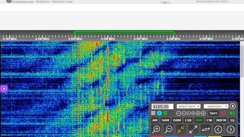
Task: Tune to the 4.184 MHz scale label
Action: 42,39
